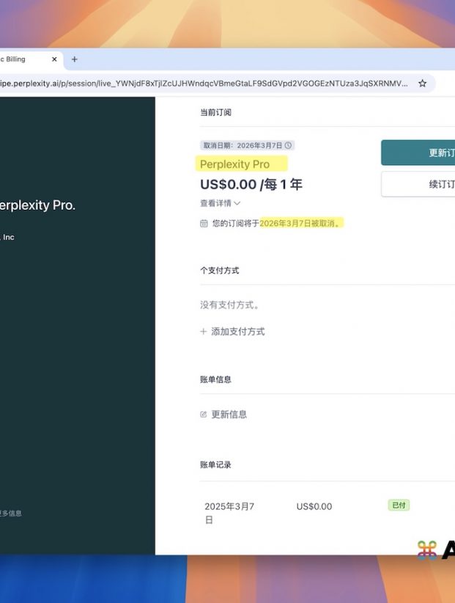Click the calendar icon before cancellation notice

(x=204, y=223)
